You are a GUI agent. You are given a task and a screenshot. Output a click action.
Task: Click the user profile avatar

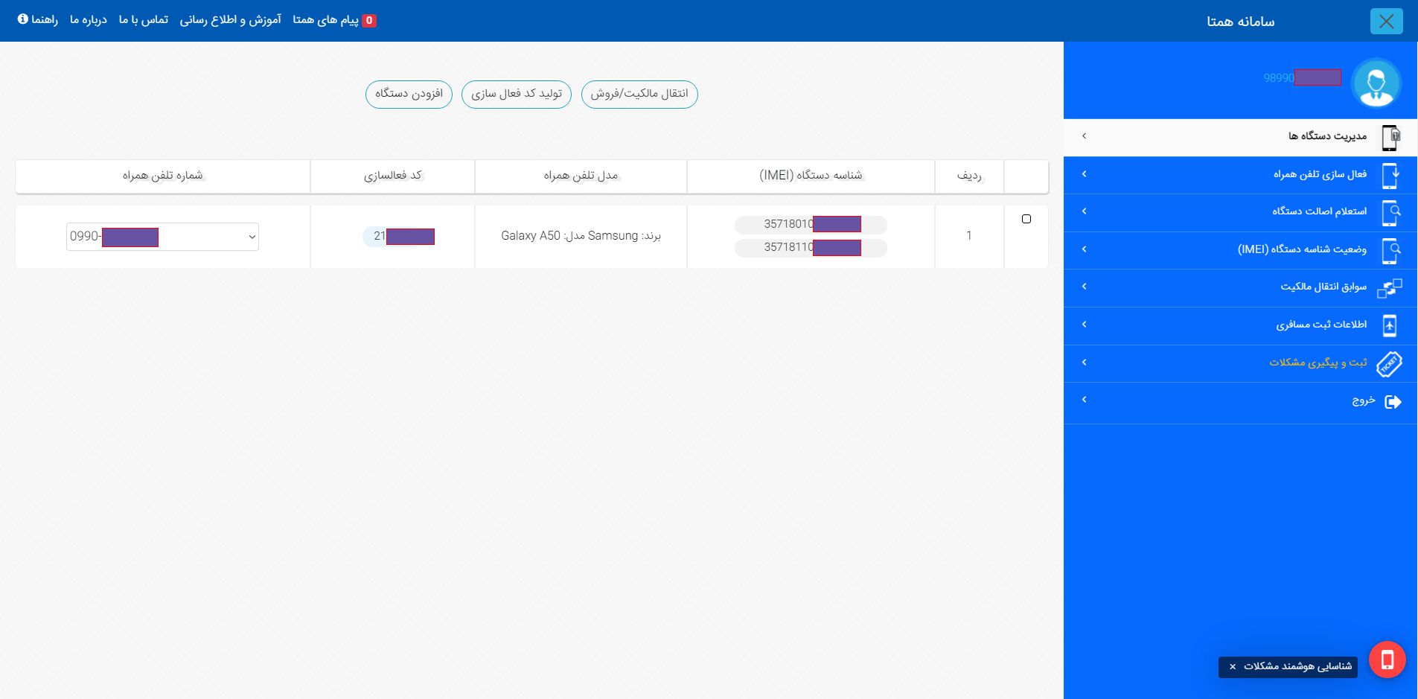click(x=1376, y=83)
